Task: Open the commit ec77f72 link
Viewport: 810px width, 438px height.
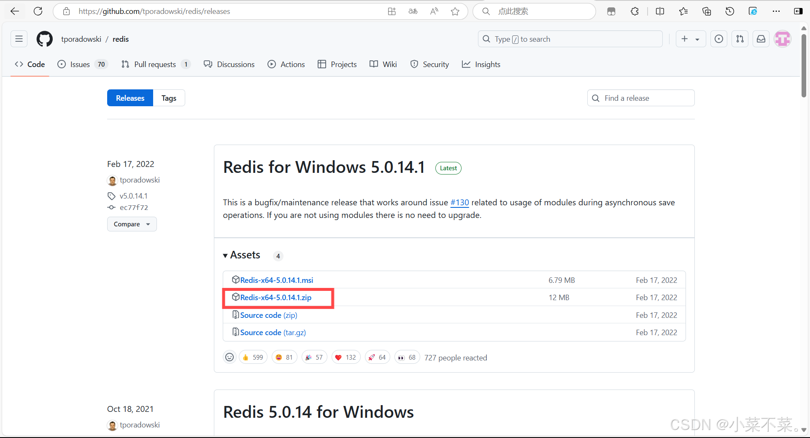Action: (134, 207)
